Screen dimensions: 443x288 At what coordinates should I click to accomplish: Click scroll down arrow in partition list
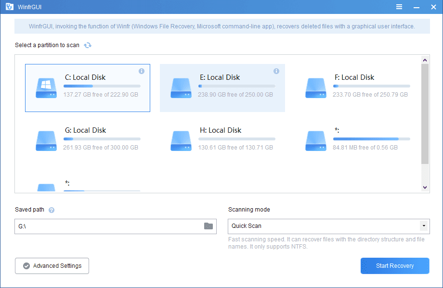[x=425, y=188]
